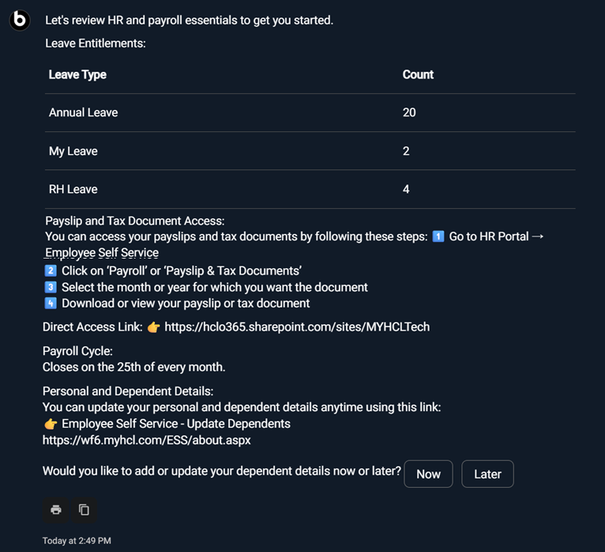The image size is (605, 552).
Task: Click pointing hand emoji beside Direct Access Link
Action: [x=153, y=327]
